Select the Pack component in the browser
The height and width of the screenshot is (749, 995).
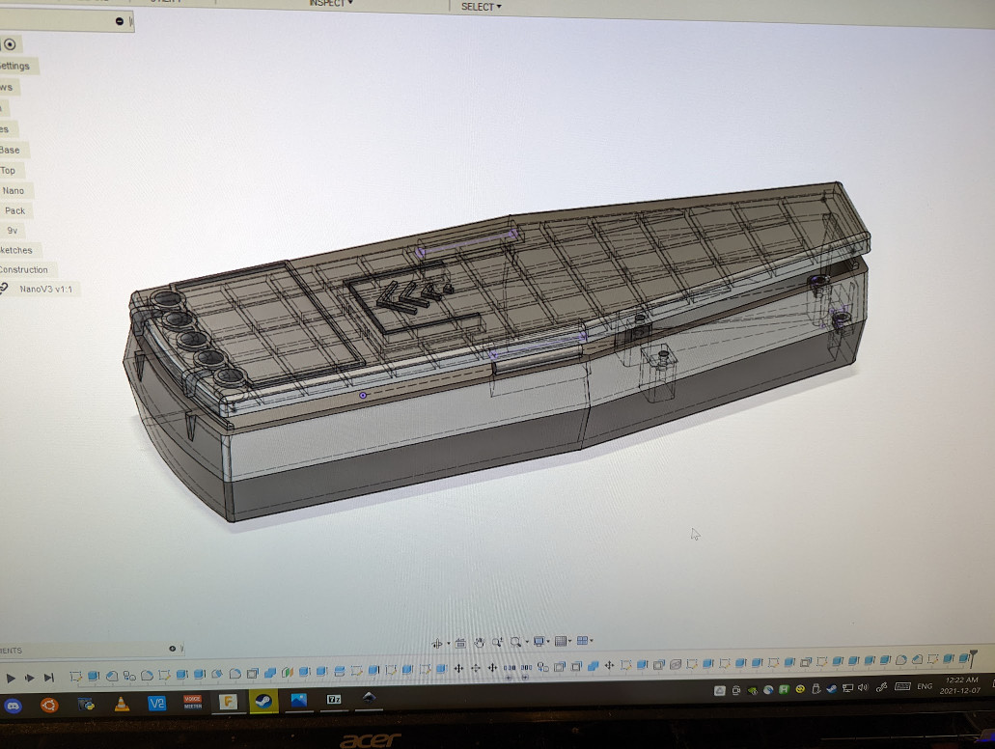(x=14, y=210)
